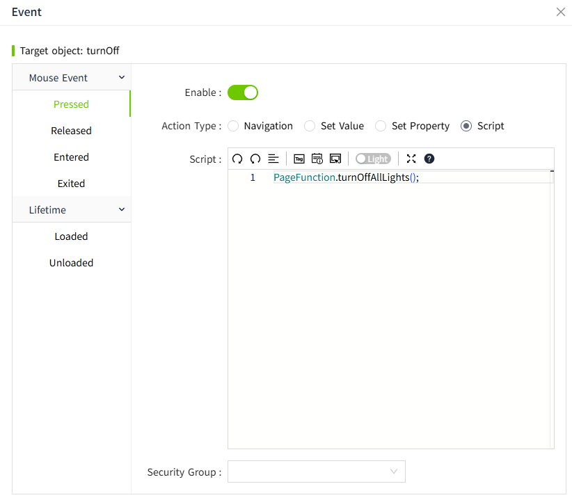Choose the Set Value radio option
Image resolution: width=572 pixels, height=500 pixels.
pyautogui.click(x=310, y=126)
